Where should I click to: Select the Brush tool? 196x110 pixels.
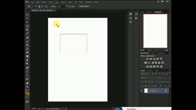coord(27,41)
